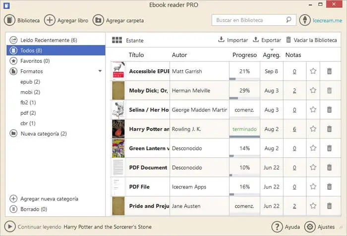This screenshot has height=236, width=347.
Task: Open Ajustes settings gear
Action: pos(310,227)
